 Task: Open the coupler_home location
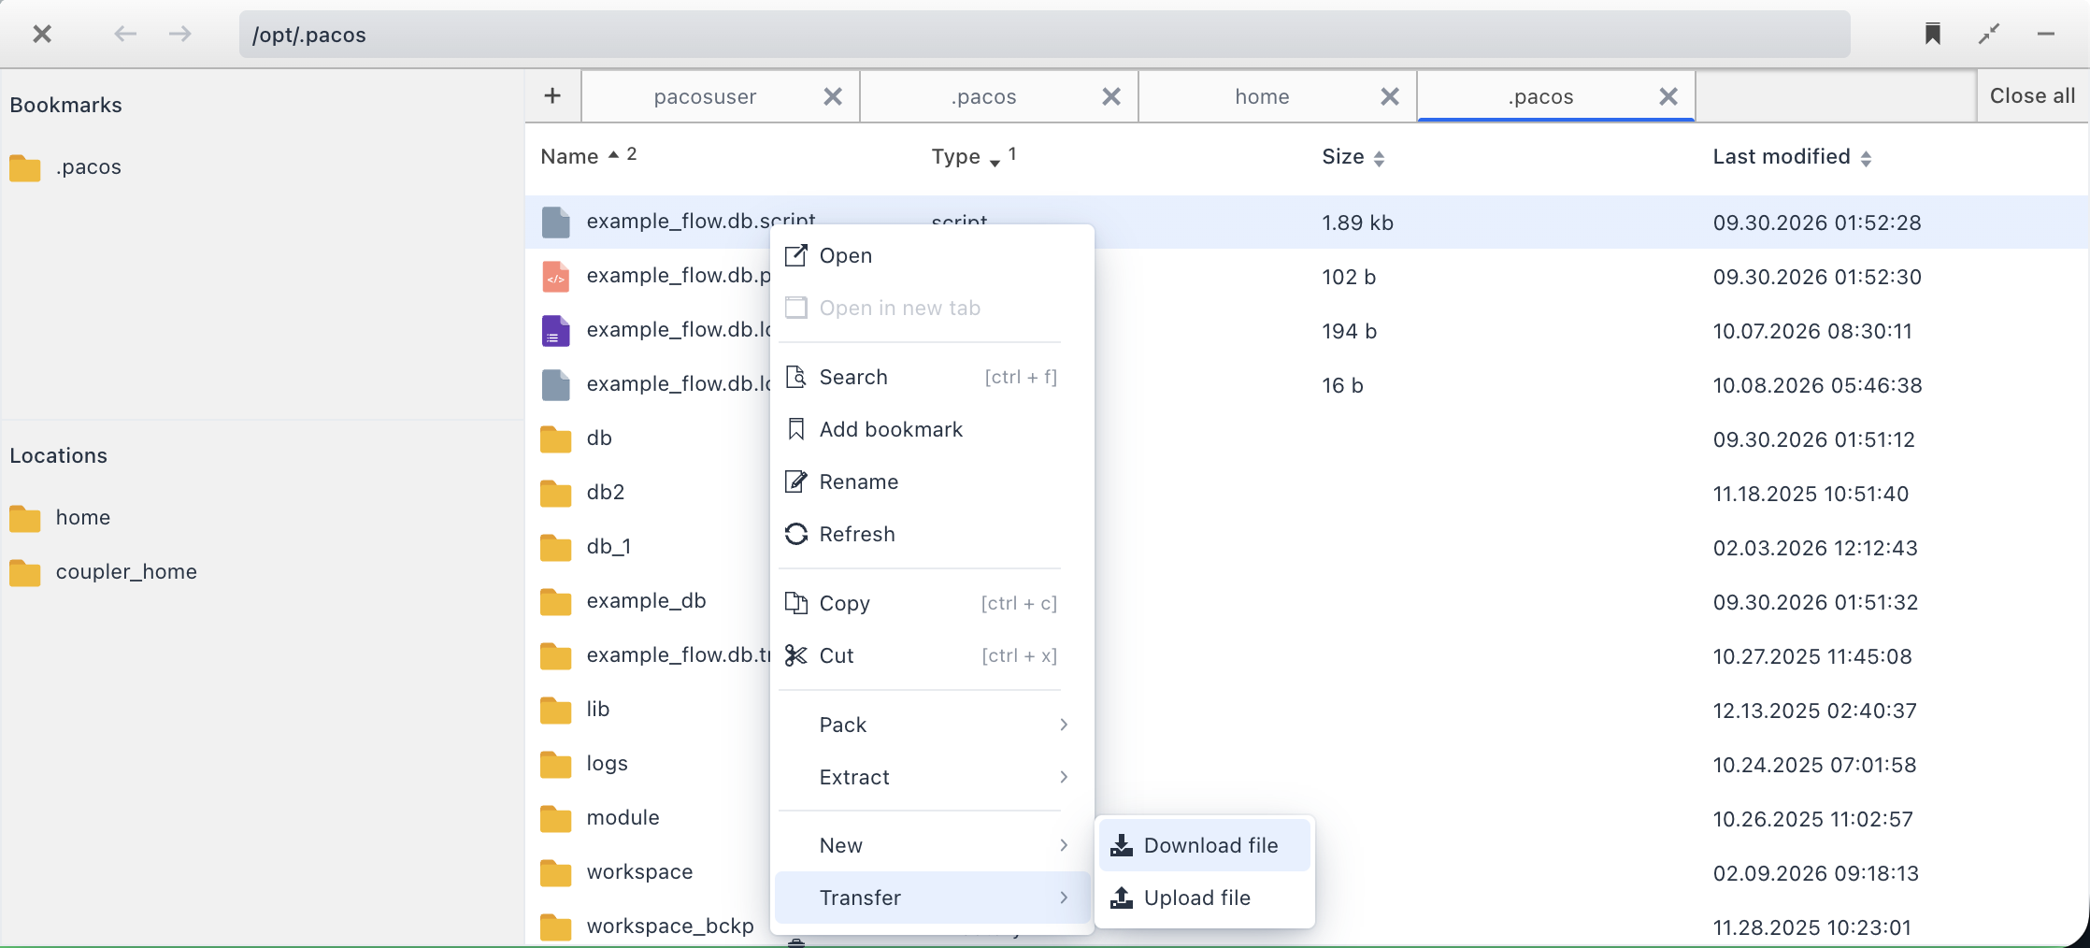click(x=103, y=572)
